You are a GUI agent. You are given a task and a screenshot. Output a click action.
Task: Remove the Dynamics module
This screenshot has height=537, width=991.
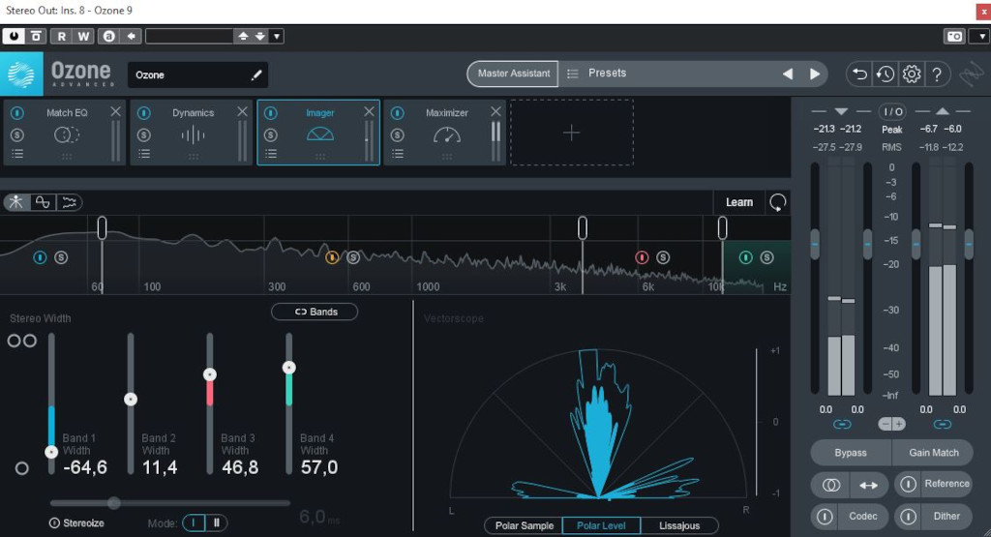[x=242, y=112]
